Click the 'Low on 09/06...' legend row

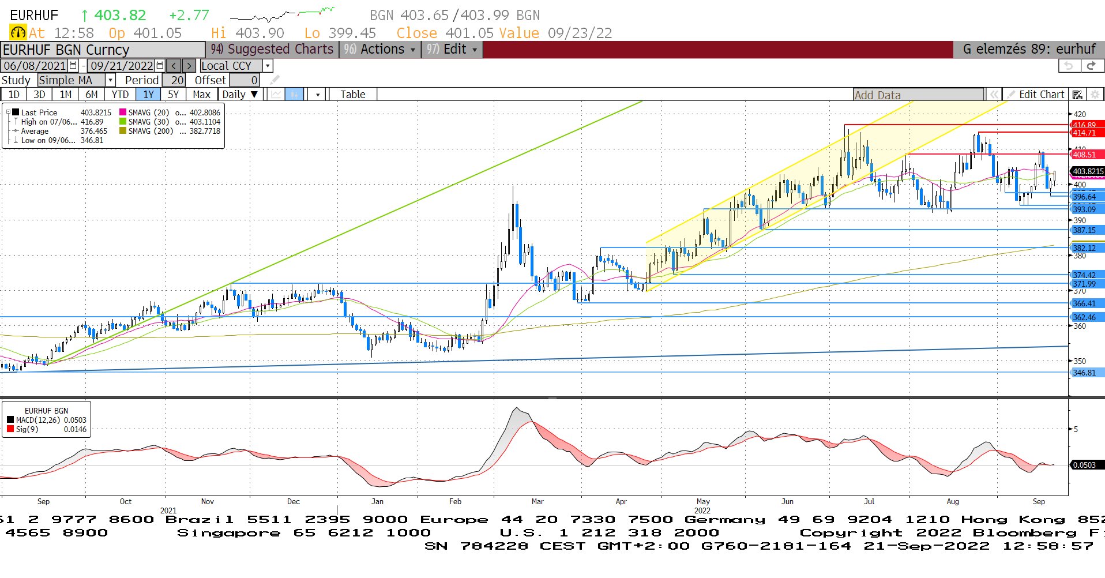(x=58, y=140)
